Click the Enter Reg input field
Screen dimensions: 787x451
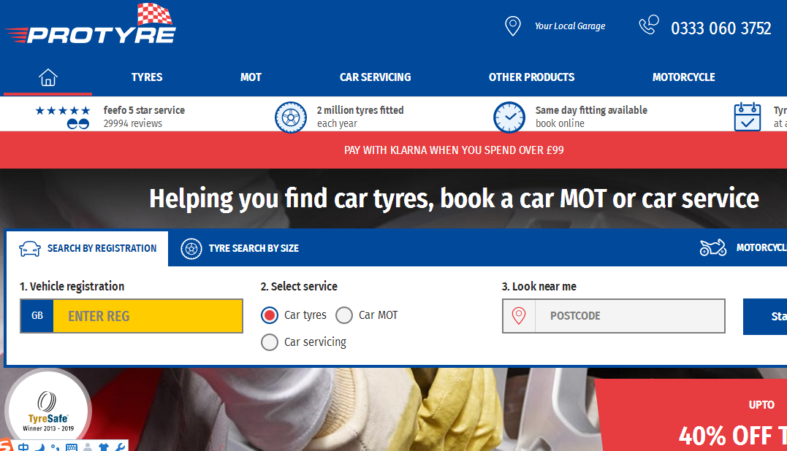pyautogui.click(x=148, y=316)
